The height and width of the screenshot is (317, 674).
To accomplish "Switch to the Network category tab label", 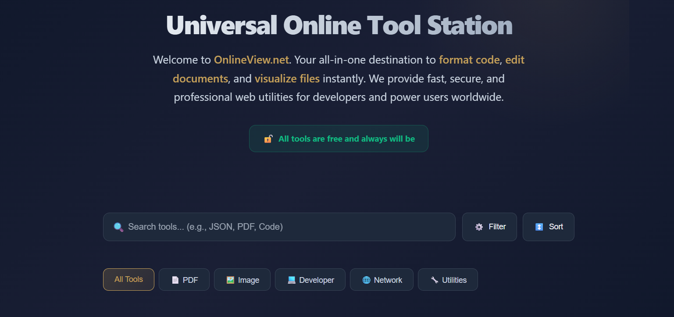I will click(388, 280).
